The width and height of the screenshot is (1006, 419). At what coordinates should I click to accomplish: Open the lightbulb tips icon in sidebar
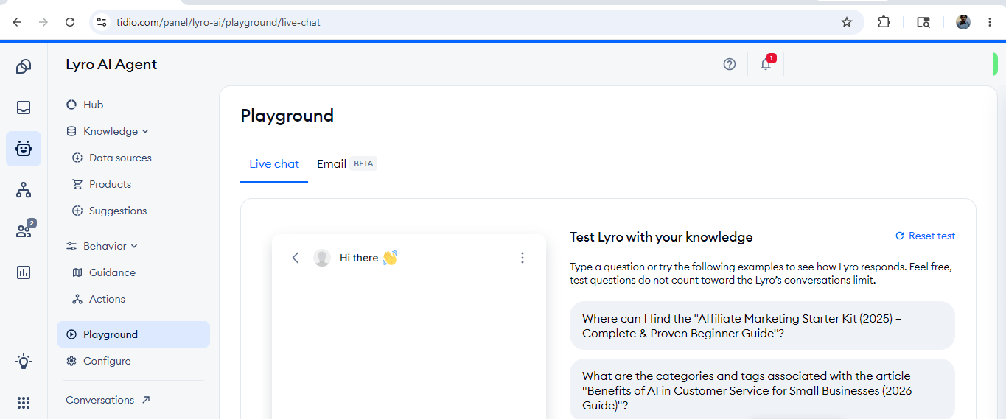24,362
